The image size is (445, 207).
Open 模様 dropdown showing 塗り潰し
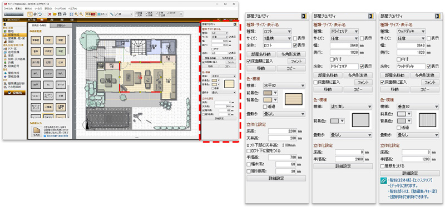[x=351, y=107]
